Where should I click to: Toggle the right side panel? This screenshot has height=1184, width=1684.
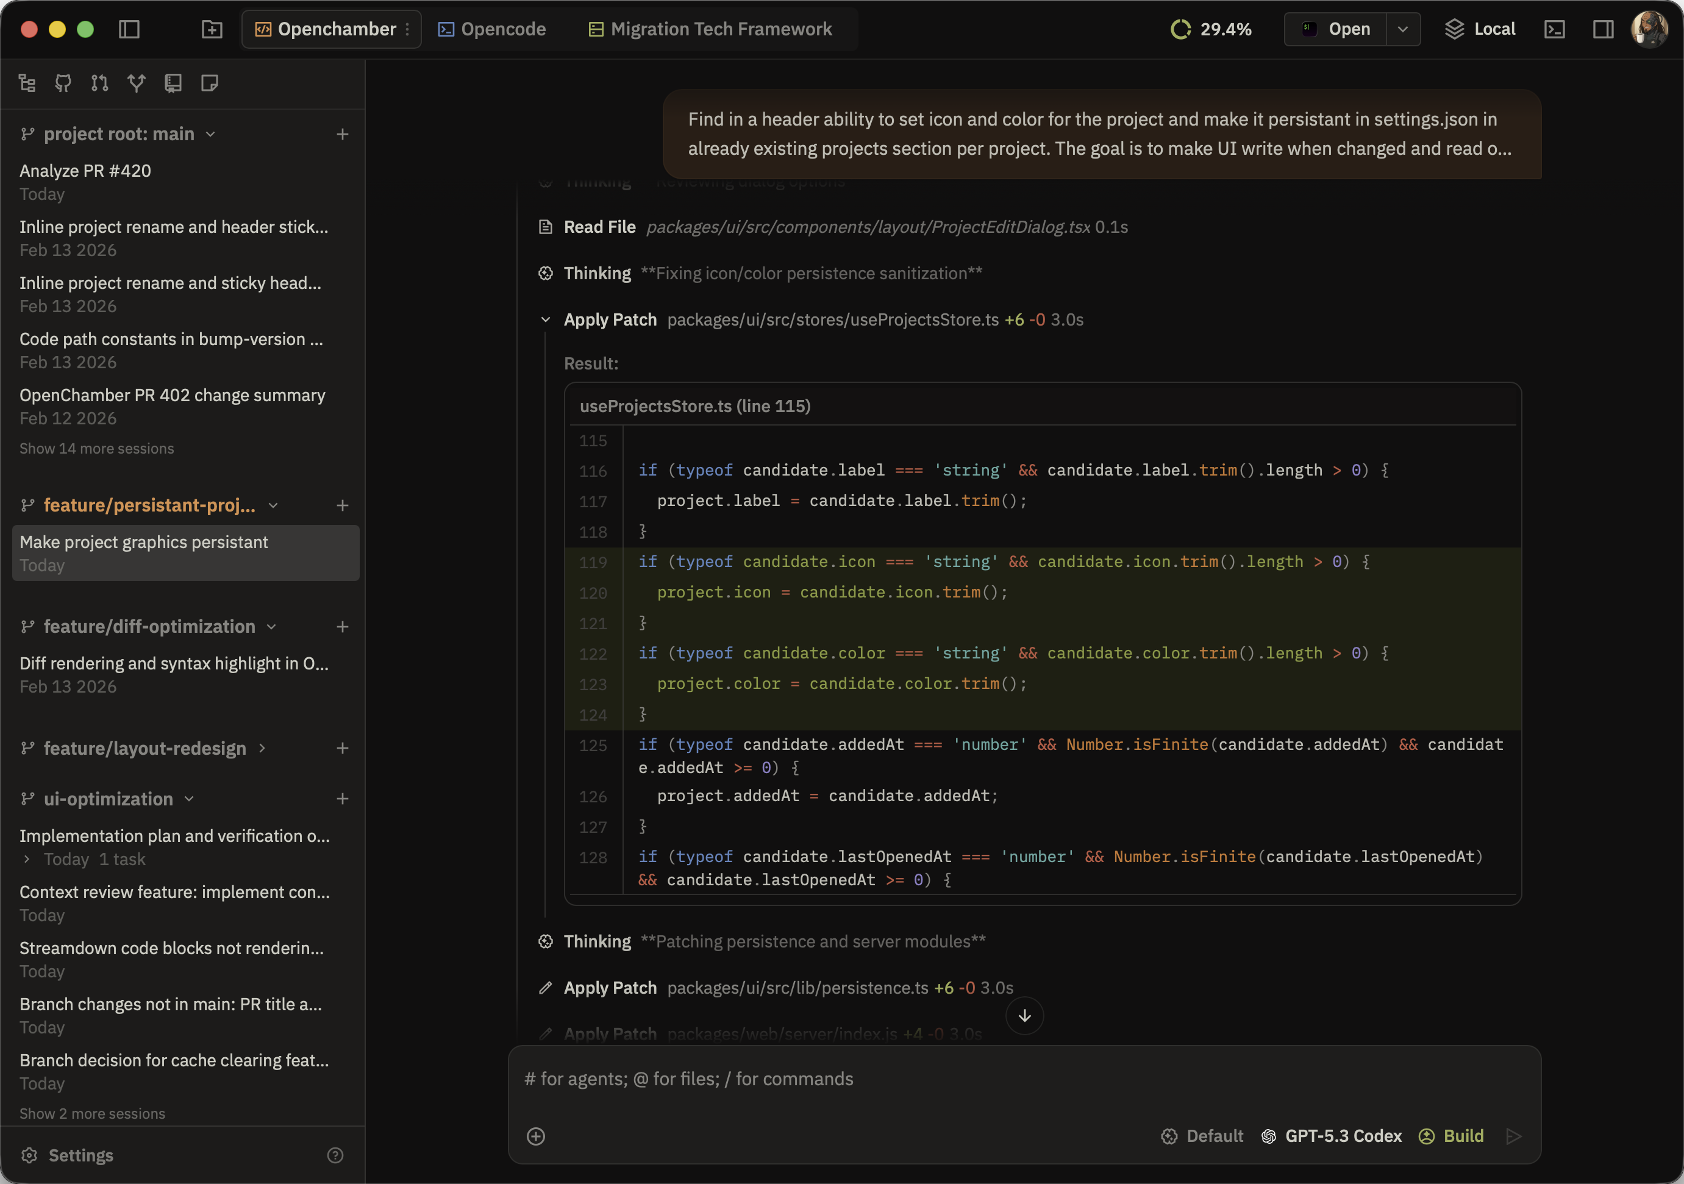1604,29
